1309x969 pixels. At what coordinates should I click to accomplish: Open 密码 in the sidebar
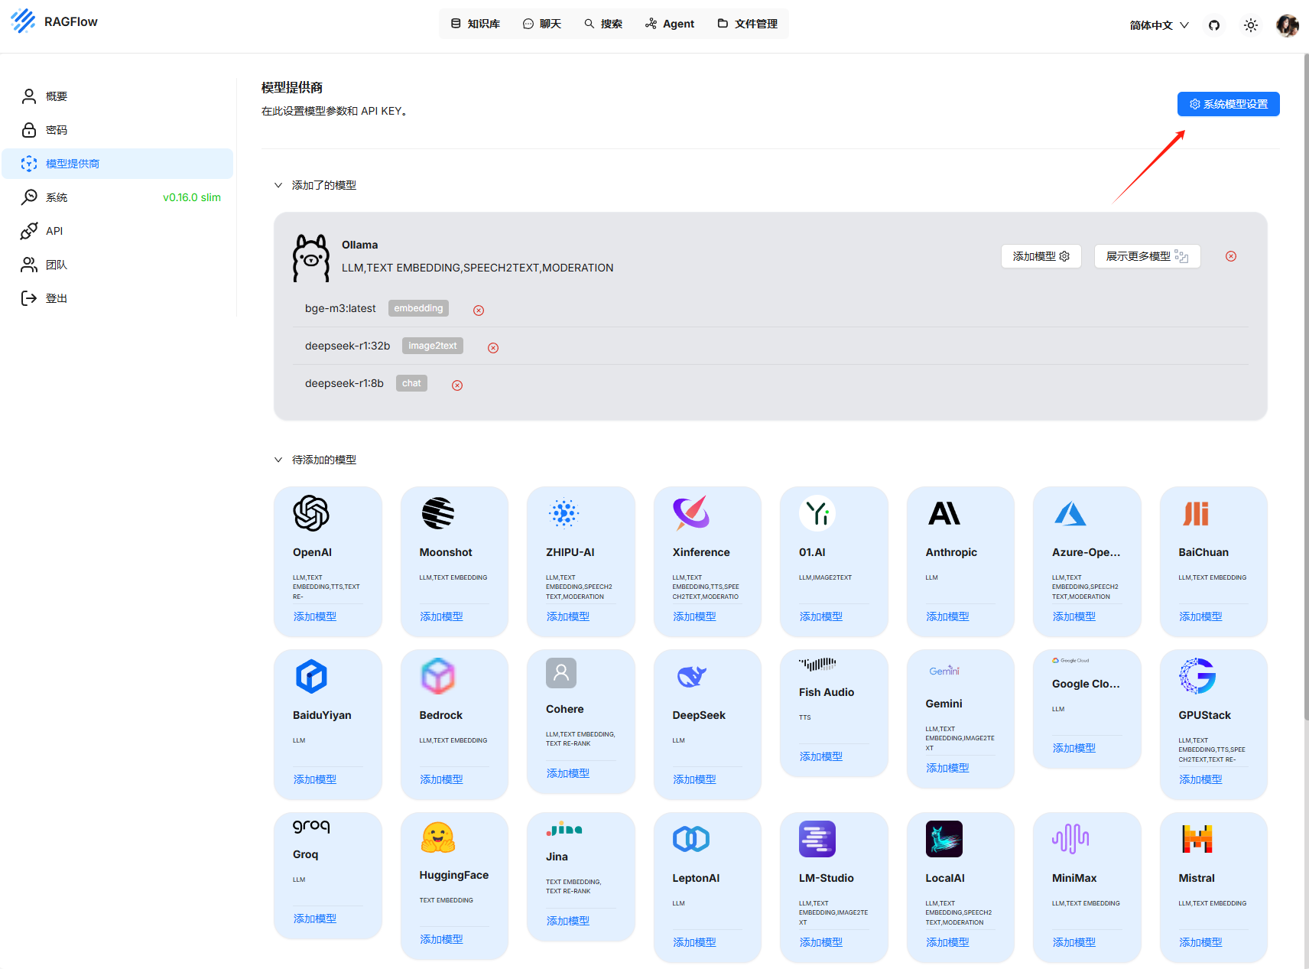pos(118,130)
